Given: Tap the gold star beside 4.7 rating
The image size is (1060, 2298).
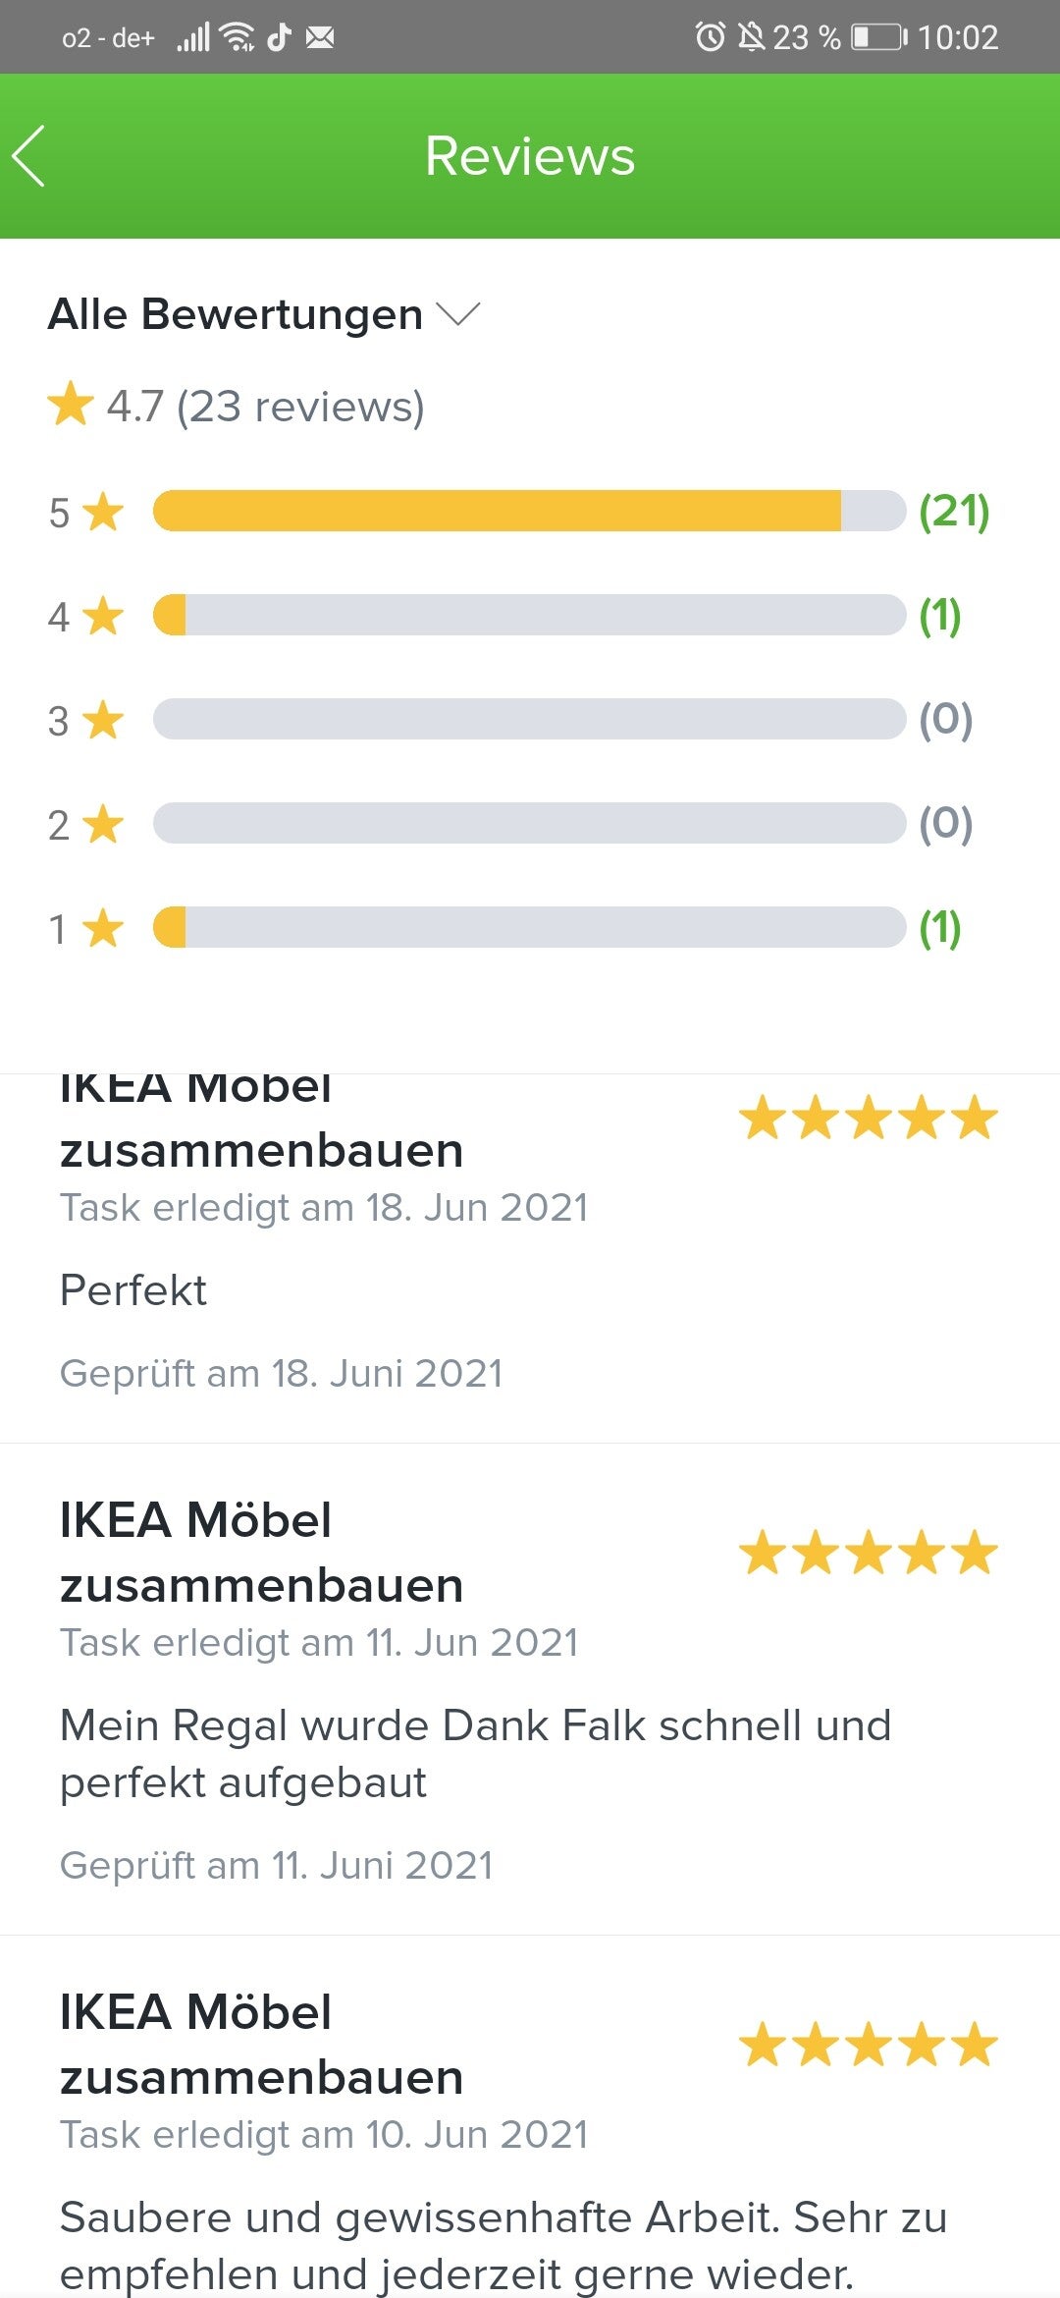Looking at the screenshot, I should [x=71, y=406].
